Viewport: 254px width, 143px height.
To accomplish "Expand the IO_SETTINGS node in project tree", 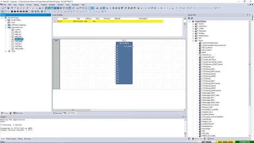I will 6,20.
